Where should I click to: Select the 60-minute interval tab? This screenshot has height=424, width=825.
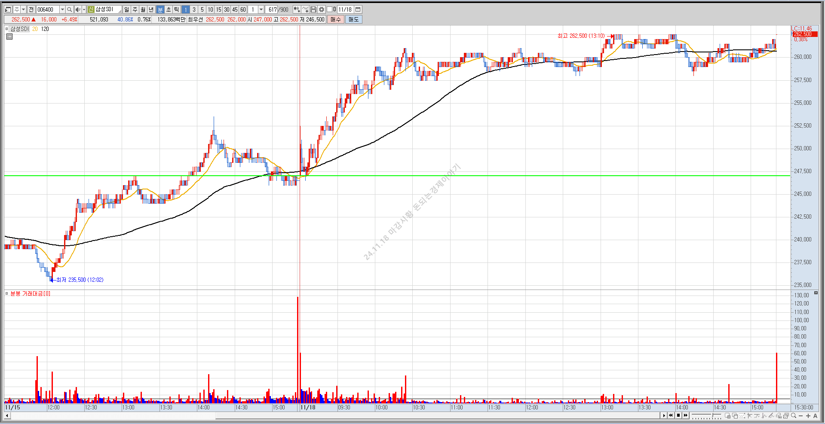click(x=243, y=9)
